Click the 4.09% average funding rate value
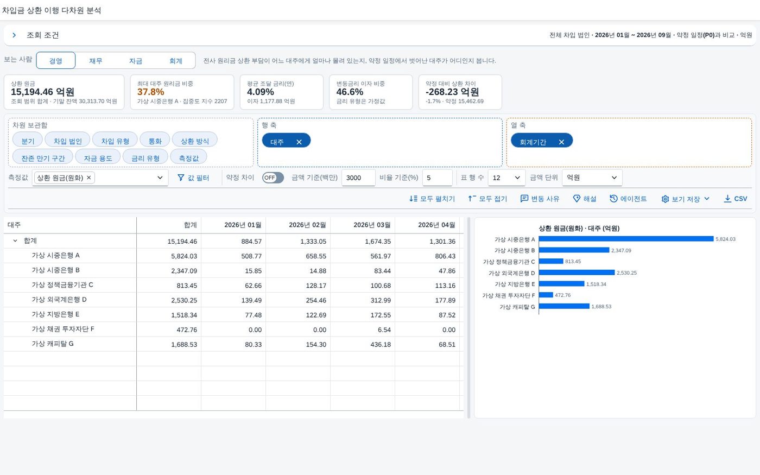 (261, 92)
